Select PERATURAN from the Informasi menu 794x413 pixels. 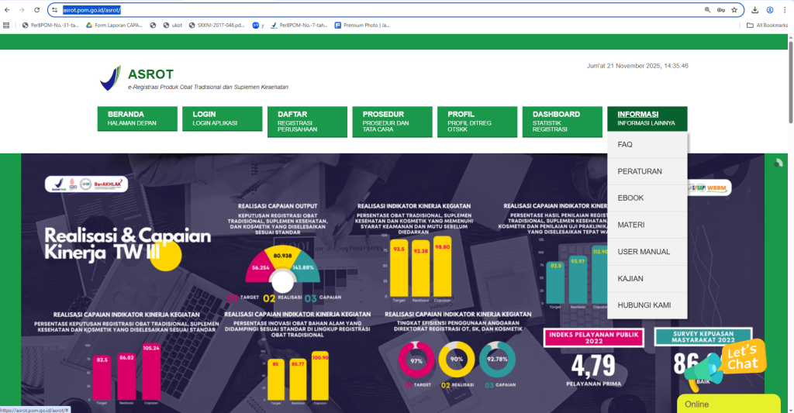click(x=640, y=171)
